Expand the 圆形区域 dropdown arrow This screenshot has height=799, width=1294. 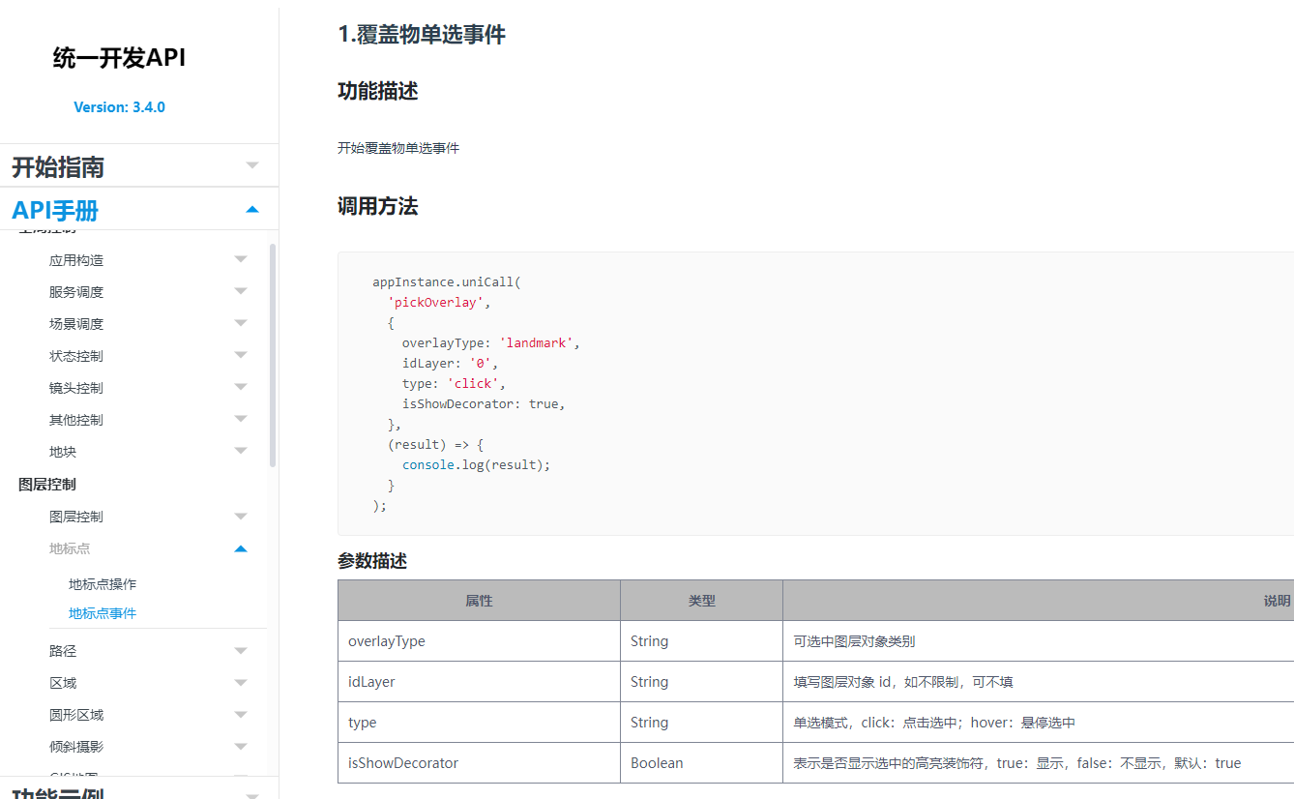point(241,715)
